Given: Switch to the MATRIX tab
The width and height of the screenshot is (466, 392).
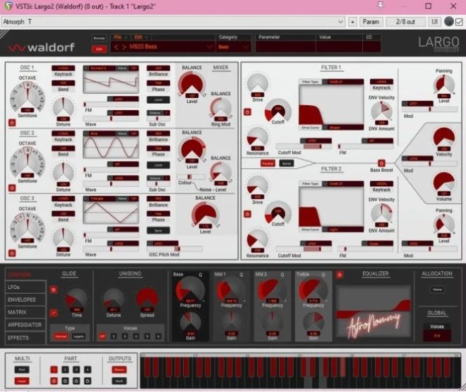Looking at the screenshot, I should click(x=25, y=312).
